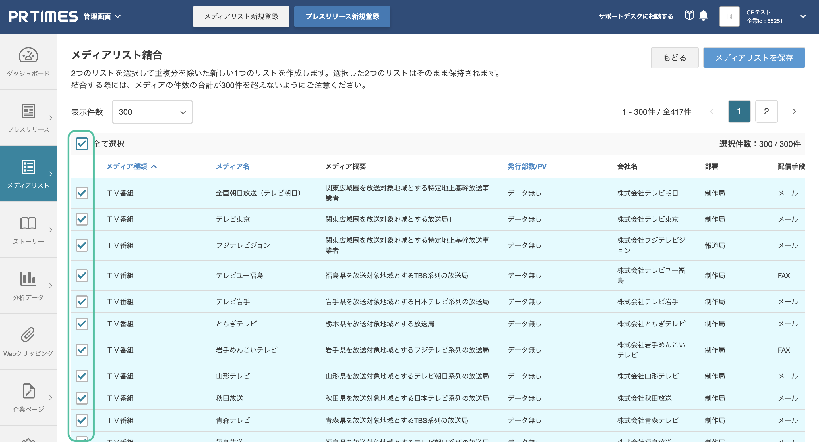Screen dimensions: 819x442
Task: Open the Story book icon
Action: (28, 223)
